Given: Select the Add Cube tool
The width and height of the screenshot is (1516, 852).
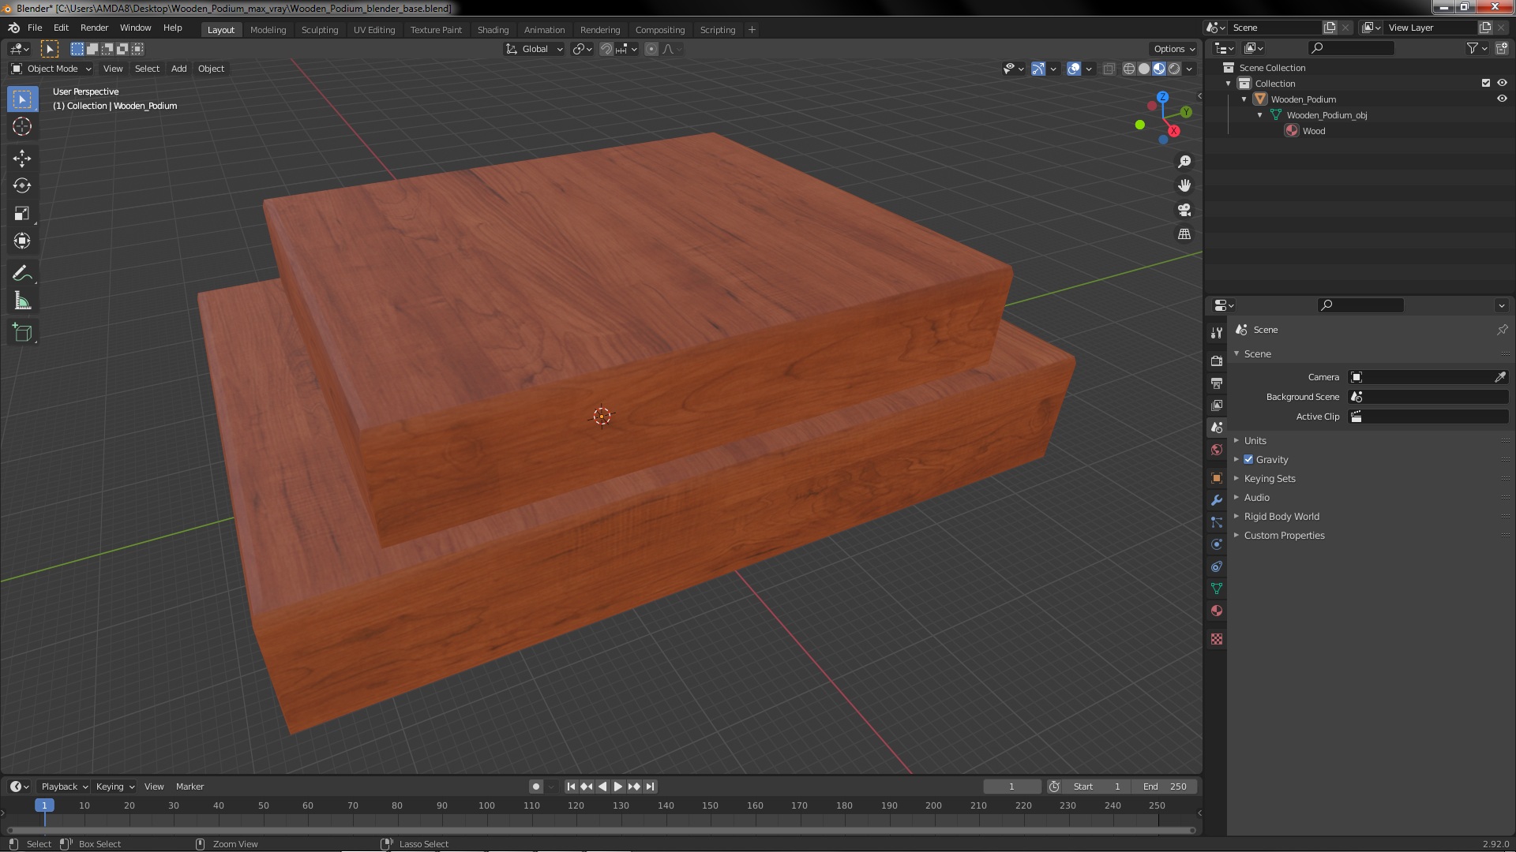Looking at the screenshot, I should (22, 333).
